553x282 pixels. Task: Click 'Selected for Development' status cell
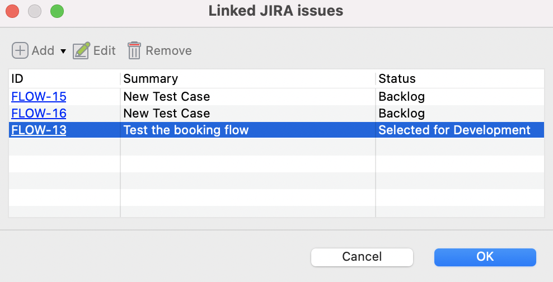tap(454, 130)
